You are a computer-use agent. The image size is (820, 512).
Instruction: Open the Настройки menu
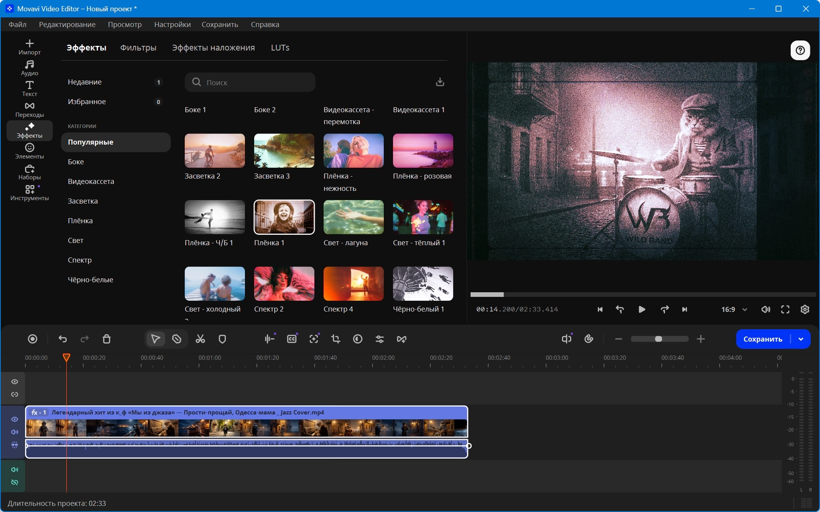point(172,24)
